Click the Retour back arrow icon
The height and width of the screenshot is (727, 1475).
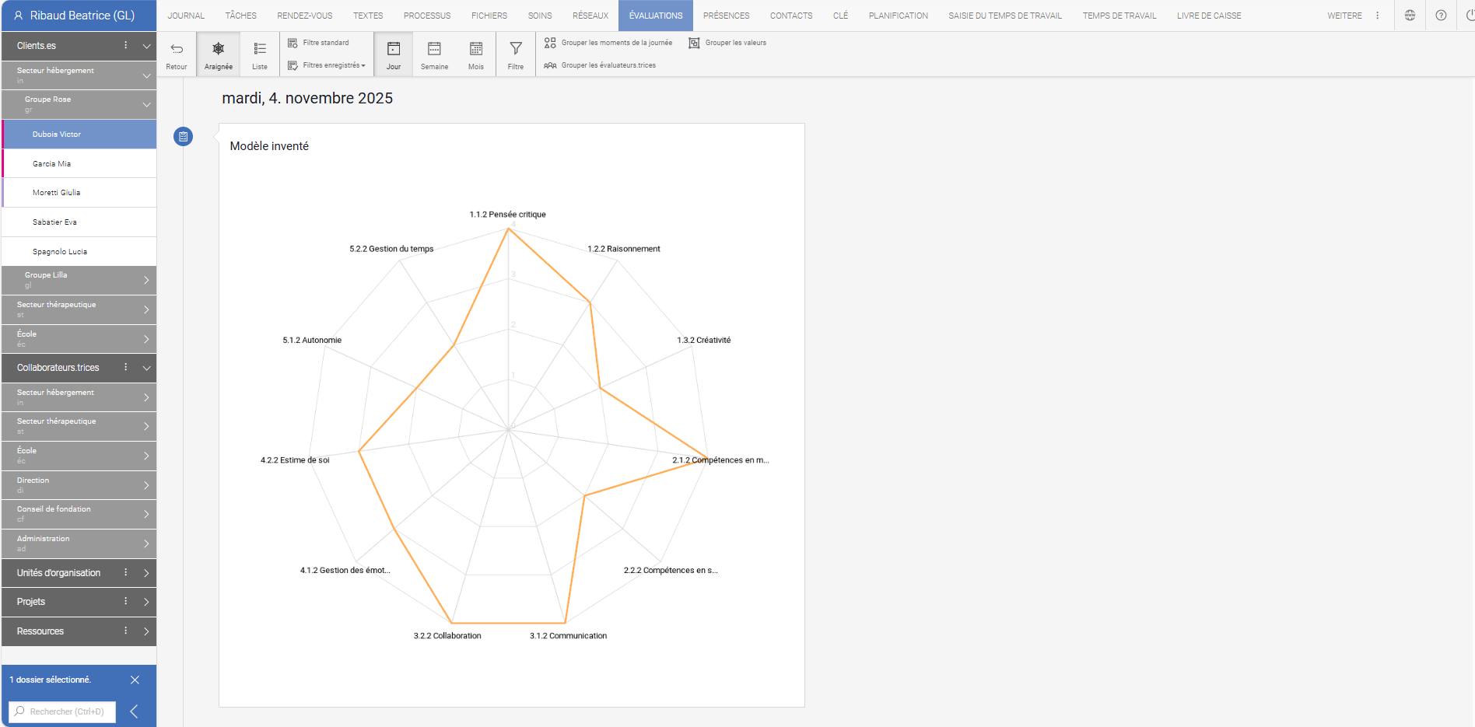pyautogui.click(x=176, y=53)
